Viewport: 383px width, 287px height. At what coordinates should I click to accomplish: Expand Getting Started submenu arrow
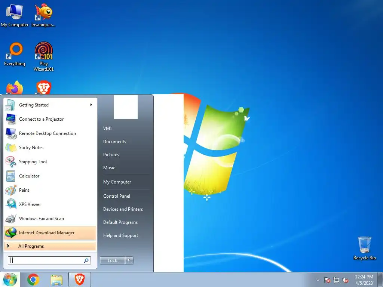coord(91,105)
